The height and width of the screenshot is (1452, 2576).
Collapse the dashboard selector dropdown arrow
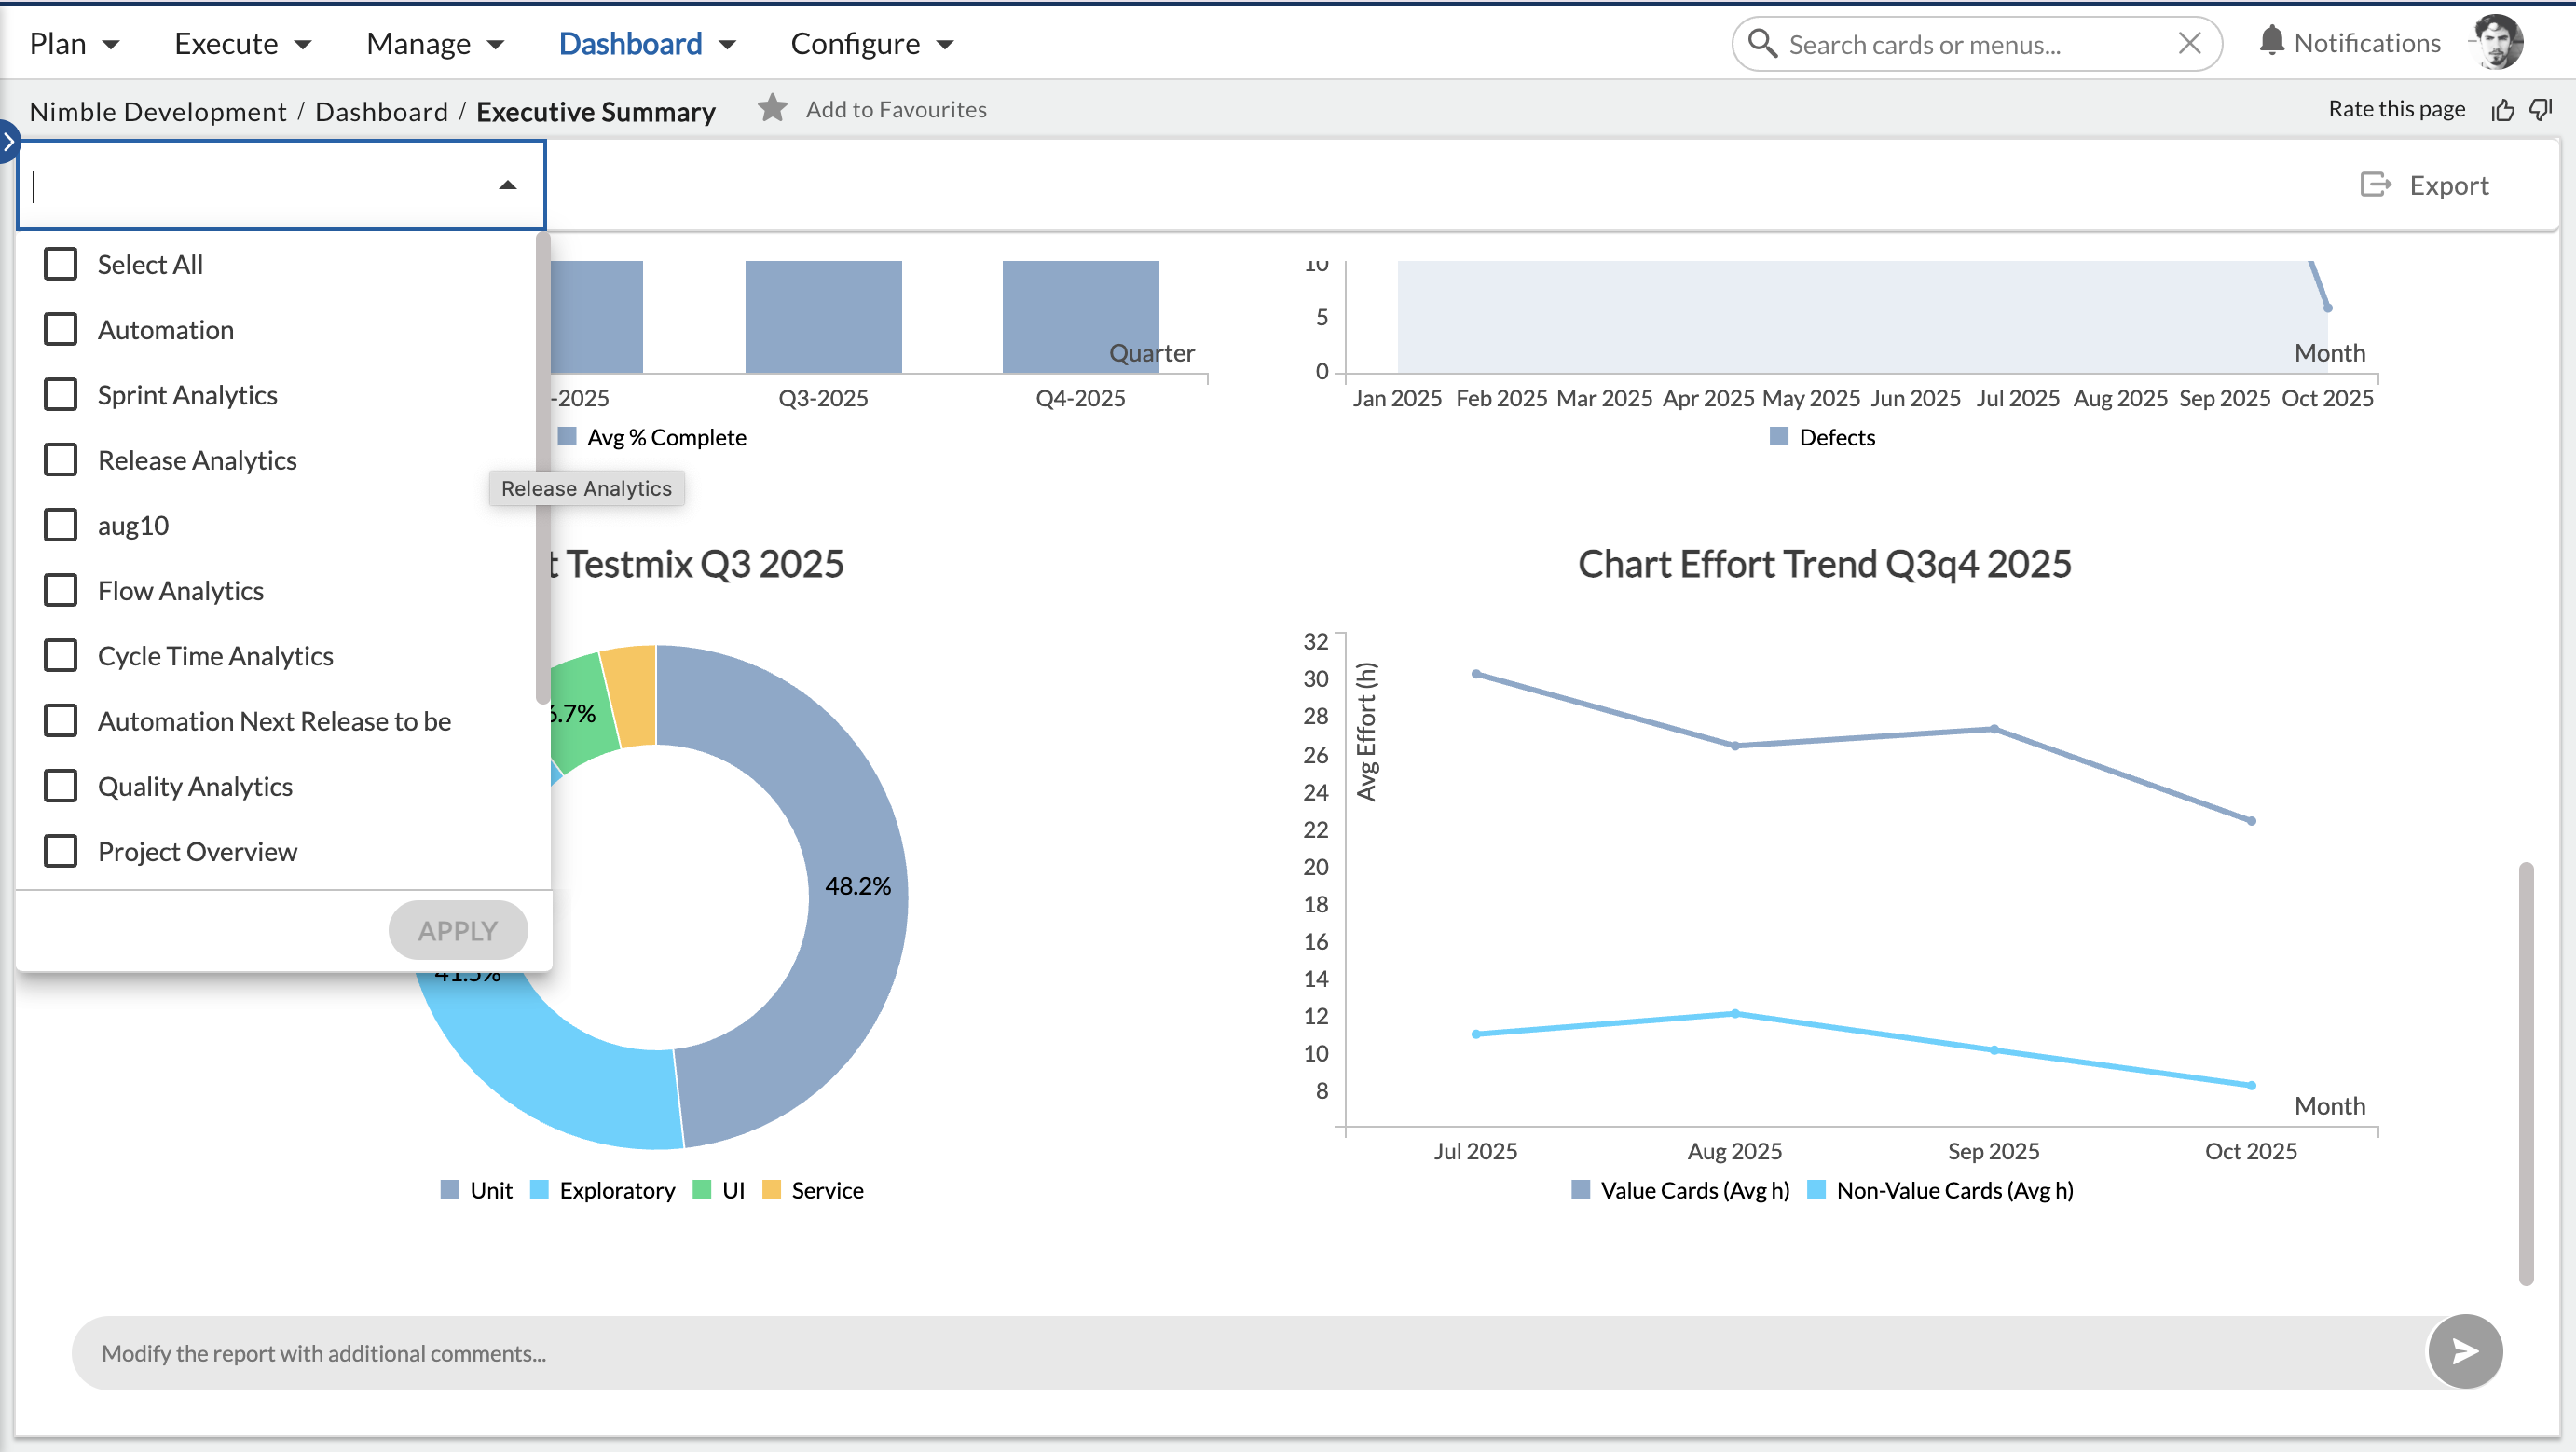(508, 185)
